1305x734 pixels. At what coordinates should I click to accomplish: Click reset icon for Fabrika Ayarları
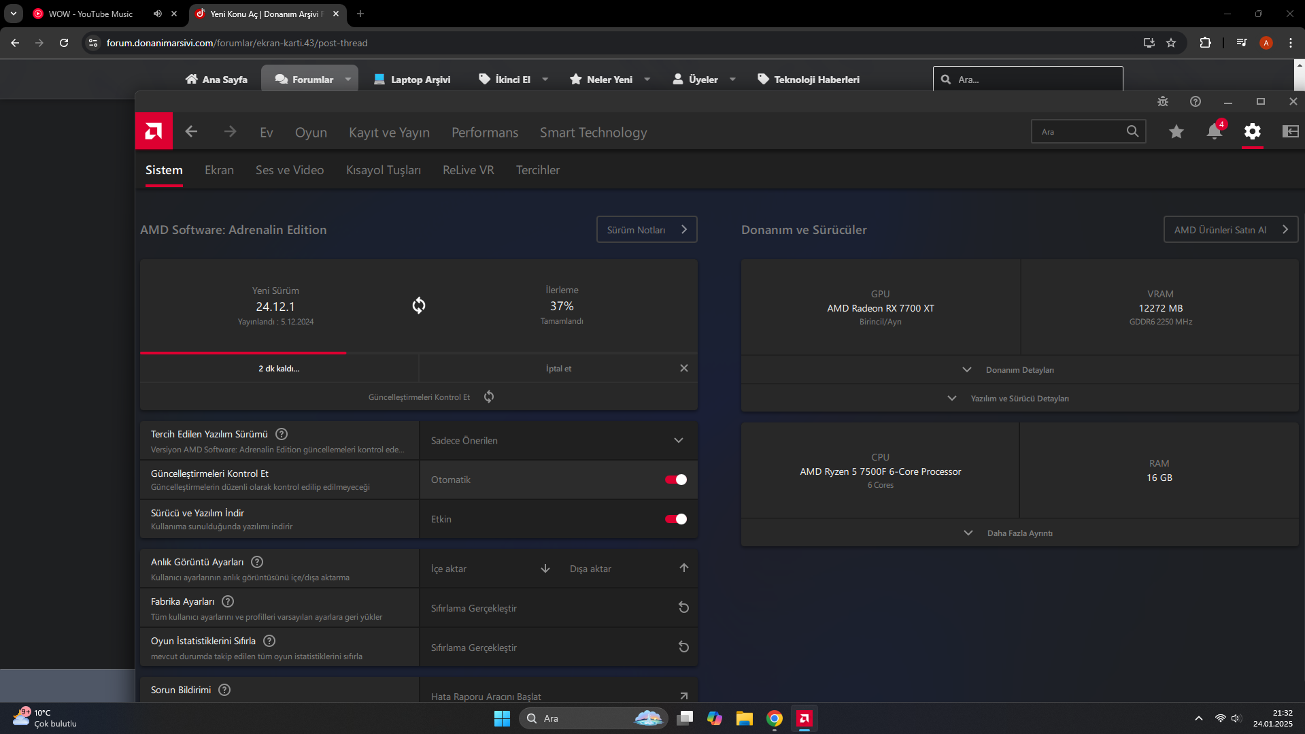684,607
